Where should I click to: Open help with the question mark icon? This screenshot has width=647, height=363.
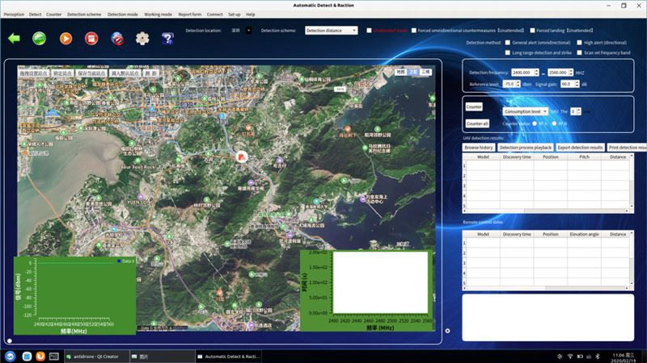click(167, 38)
